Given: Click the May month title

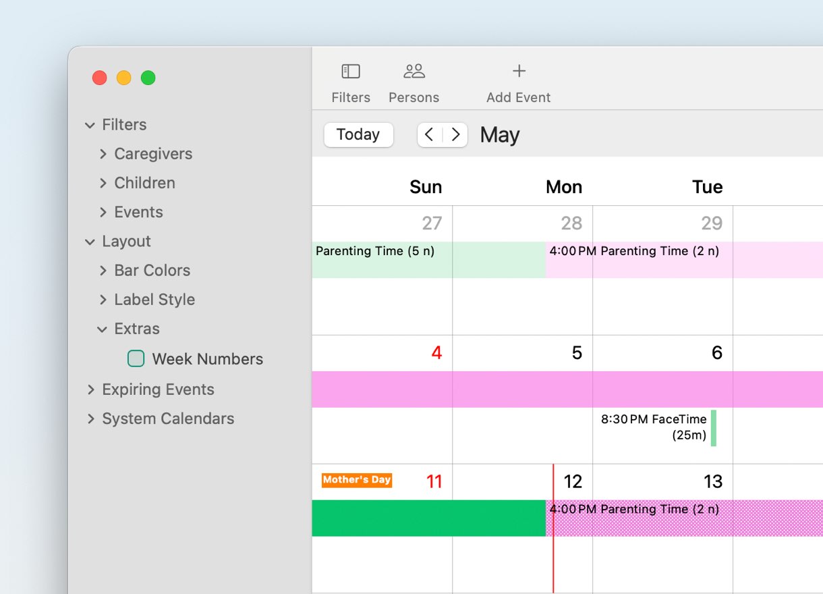Looking at the screenshot, I should [500, 135].
